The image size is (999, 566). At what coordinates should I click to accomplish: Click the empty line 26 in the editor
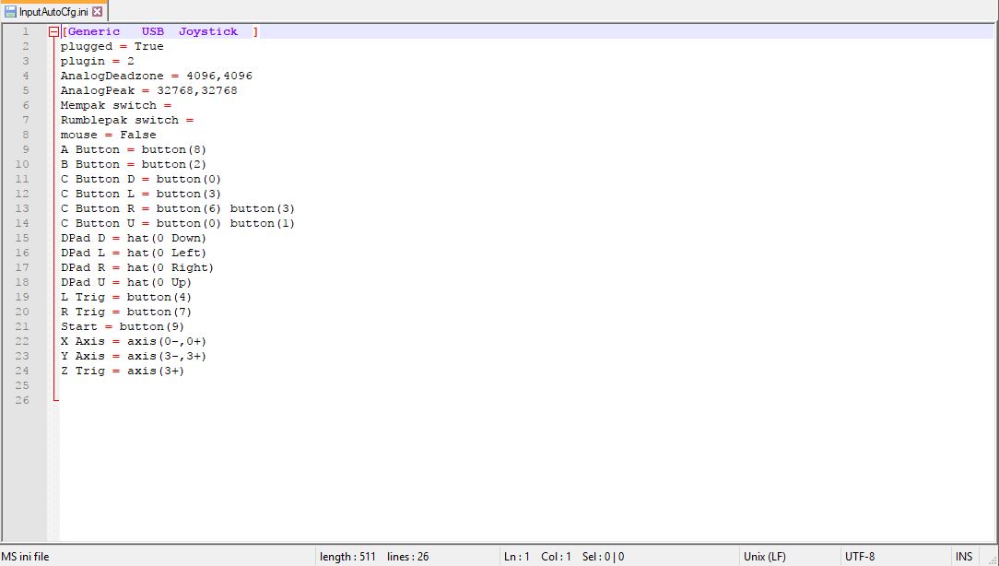click(x=276, y=400)
